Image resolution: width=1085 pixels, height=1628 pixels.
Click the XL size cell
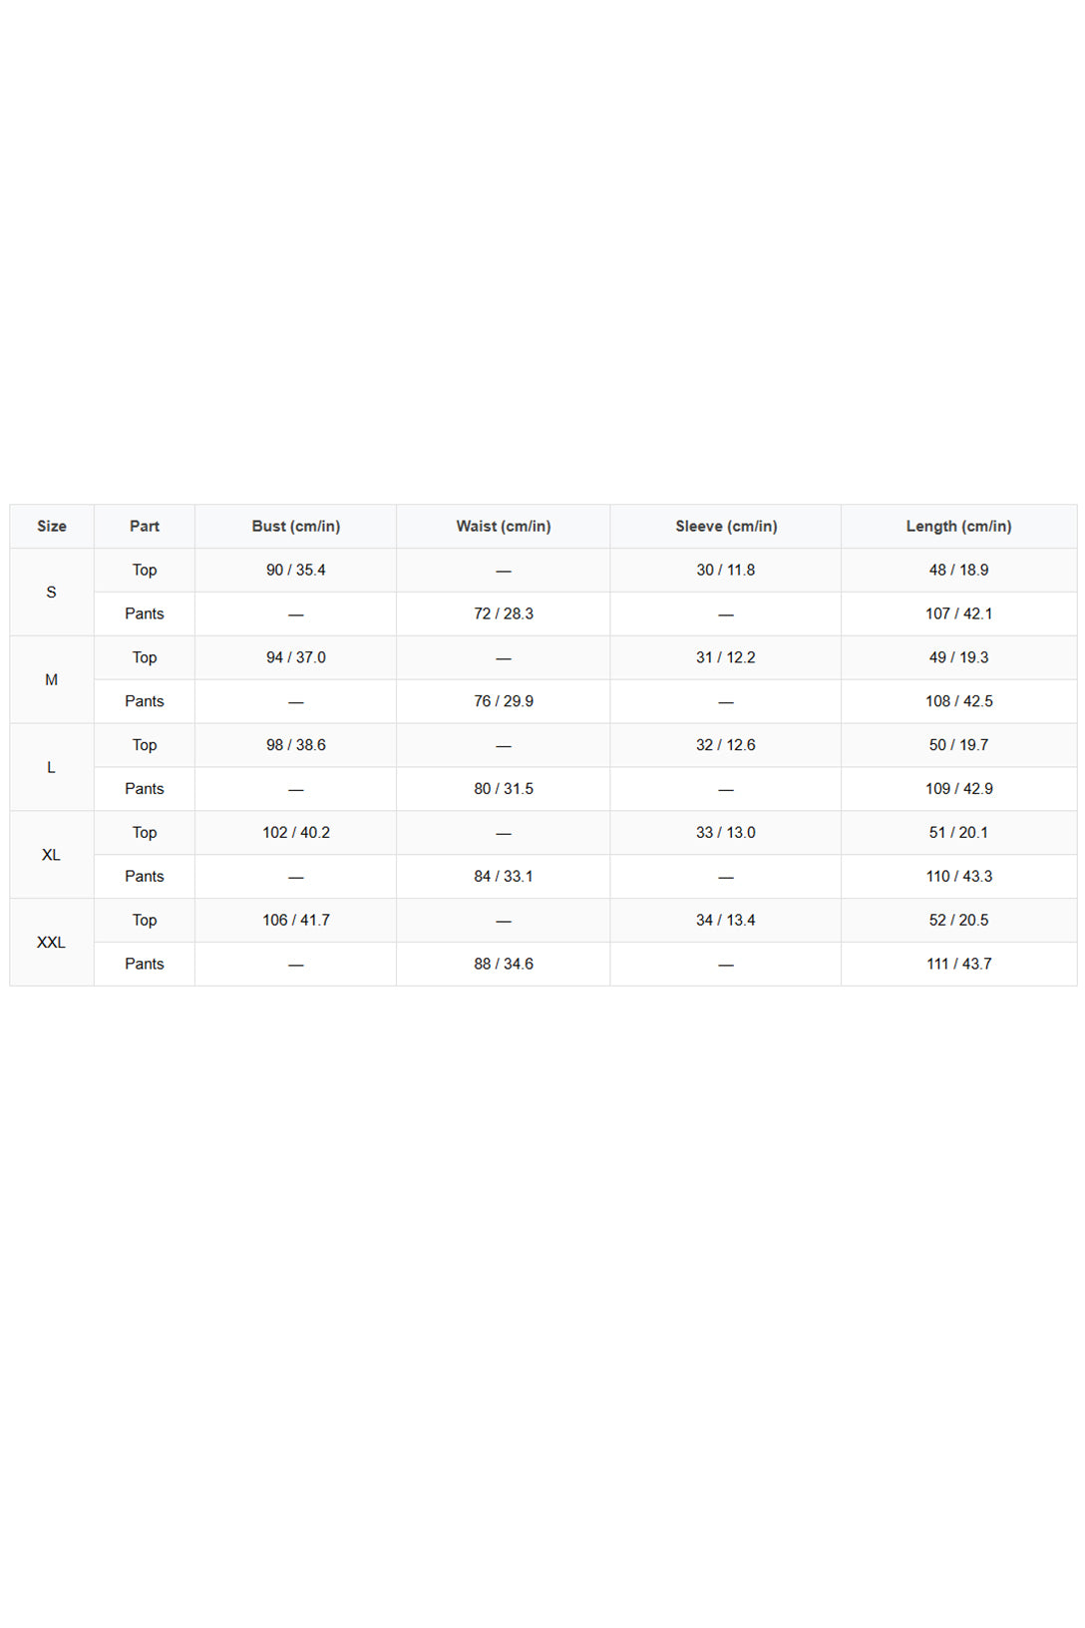[52, 855]
